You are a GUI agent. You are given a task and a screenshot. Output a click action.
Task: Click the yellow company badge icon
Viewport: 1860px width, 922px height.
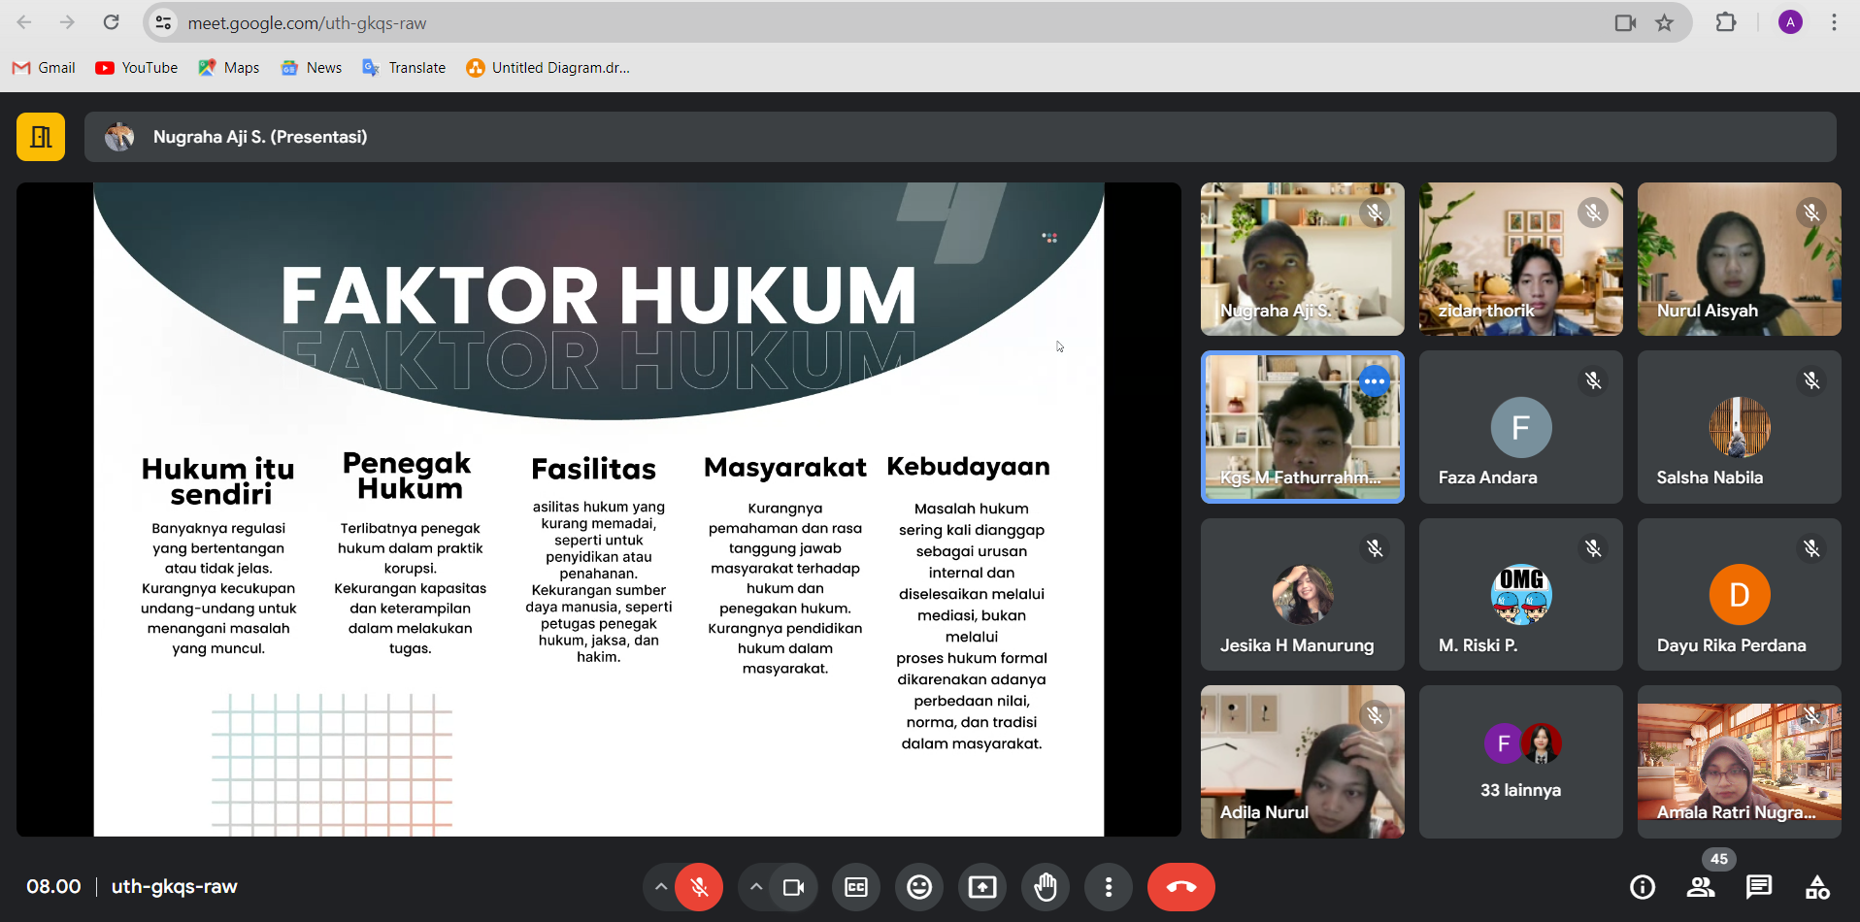tap(41, 137)
